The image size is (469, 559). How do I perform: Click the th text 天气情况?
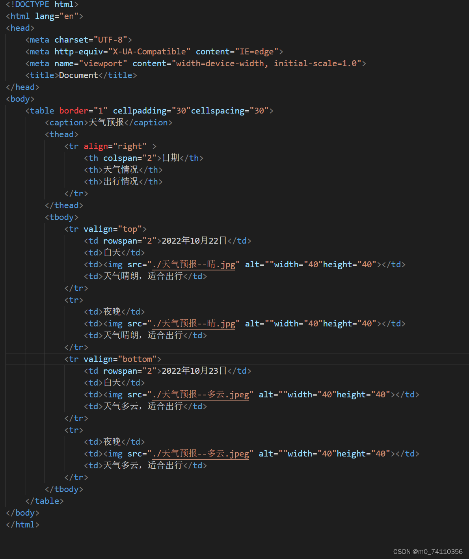click(x=121, y=170)
